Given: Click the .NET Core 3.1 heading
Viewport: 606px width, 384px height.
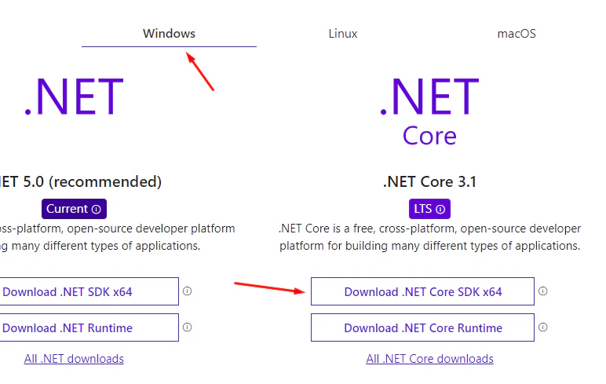Looking at the screenshot, I should 429,181.
